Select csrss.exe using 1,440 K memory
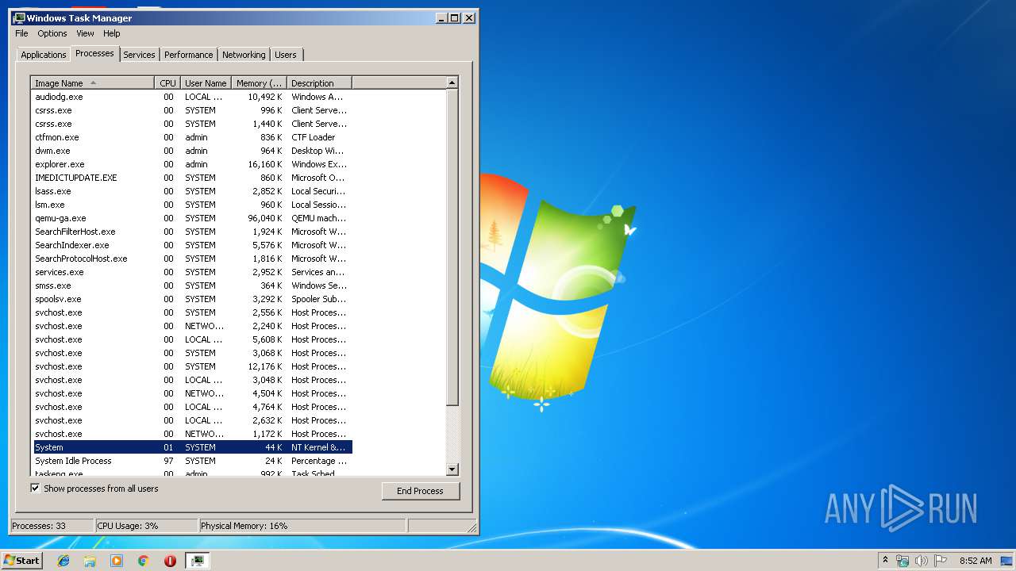 coord(191,124)
